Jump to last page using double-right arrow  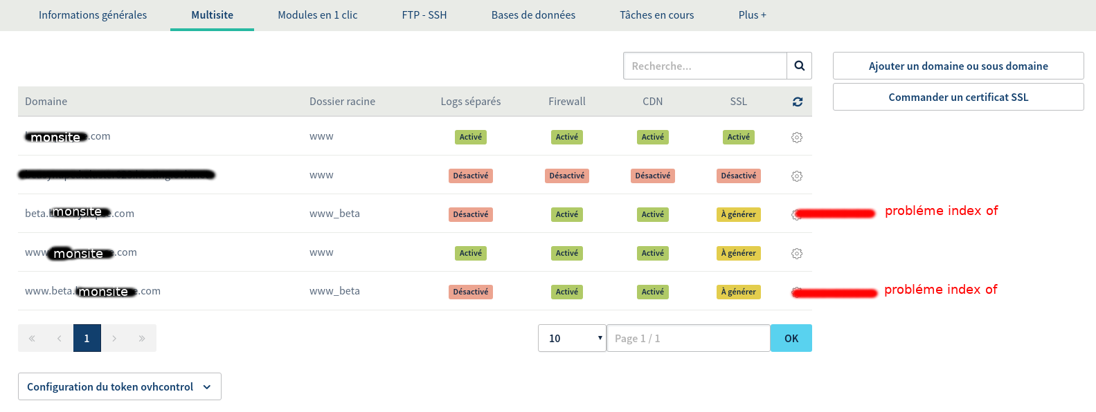tap(142, 338)
